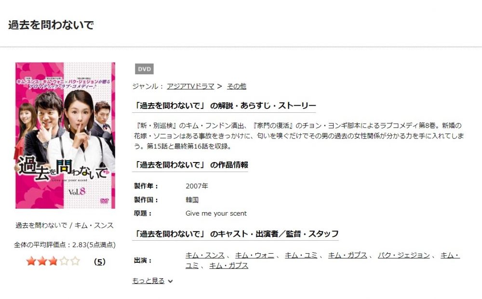The image size is (482, 299).
Task: Open the アジアTVドラマ genre link
Action: point(190,86)
